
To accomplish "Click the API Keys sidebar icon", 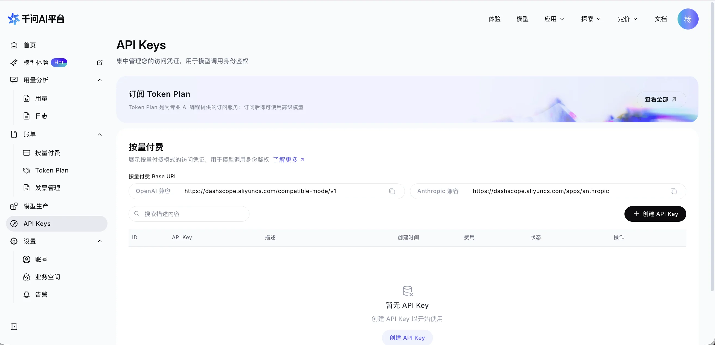I will (14, 224).
